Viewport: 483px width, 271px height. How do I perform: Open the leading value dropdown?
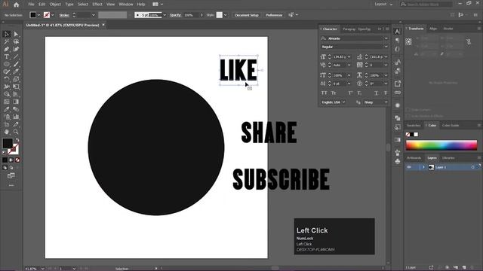pyautogui.click(x=386, y=57)
